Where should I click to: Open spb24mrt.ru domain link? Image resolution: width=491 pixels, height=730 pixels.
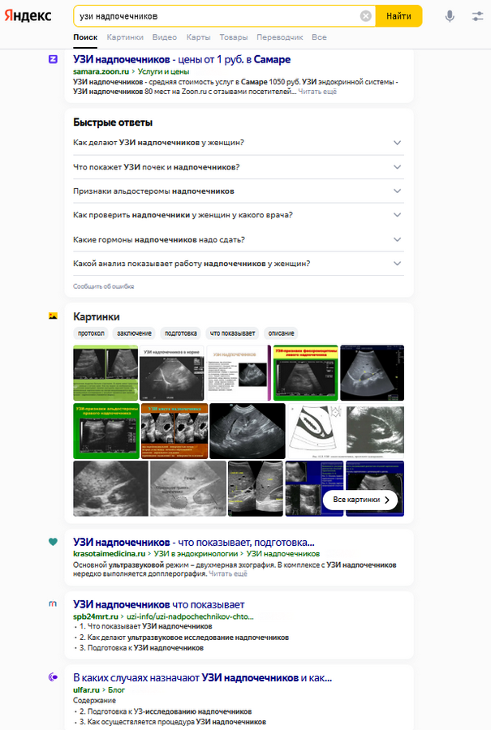[x=96, y=616]
